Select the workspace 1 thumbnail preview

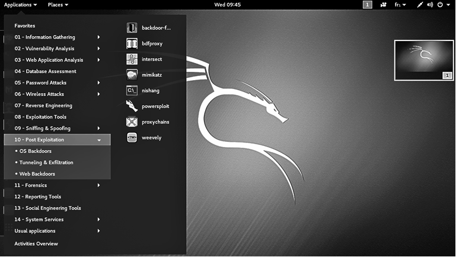[423, 60]
